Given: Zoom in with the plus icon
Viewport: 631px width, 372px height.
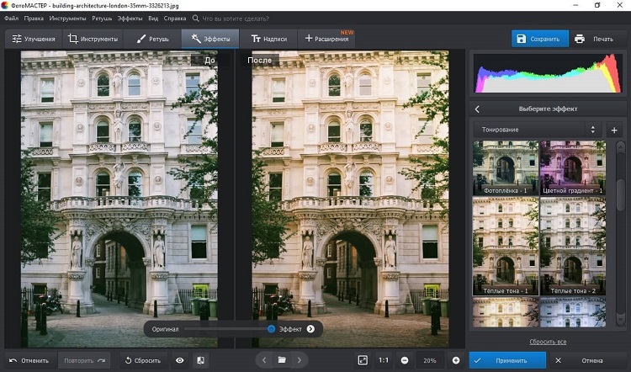Looking at the screenshot, I should click(455, 360).
